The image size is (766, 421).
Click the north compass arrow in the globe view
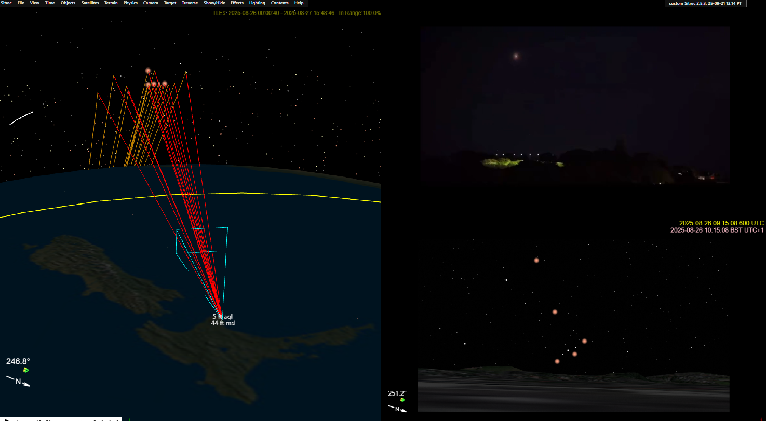click(x=19, y=382)
